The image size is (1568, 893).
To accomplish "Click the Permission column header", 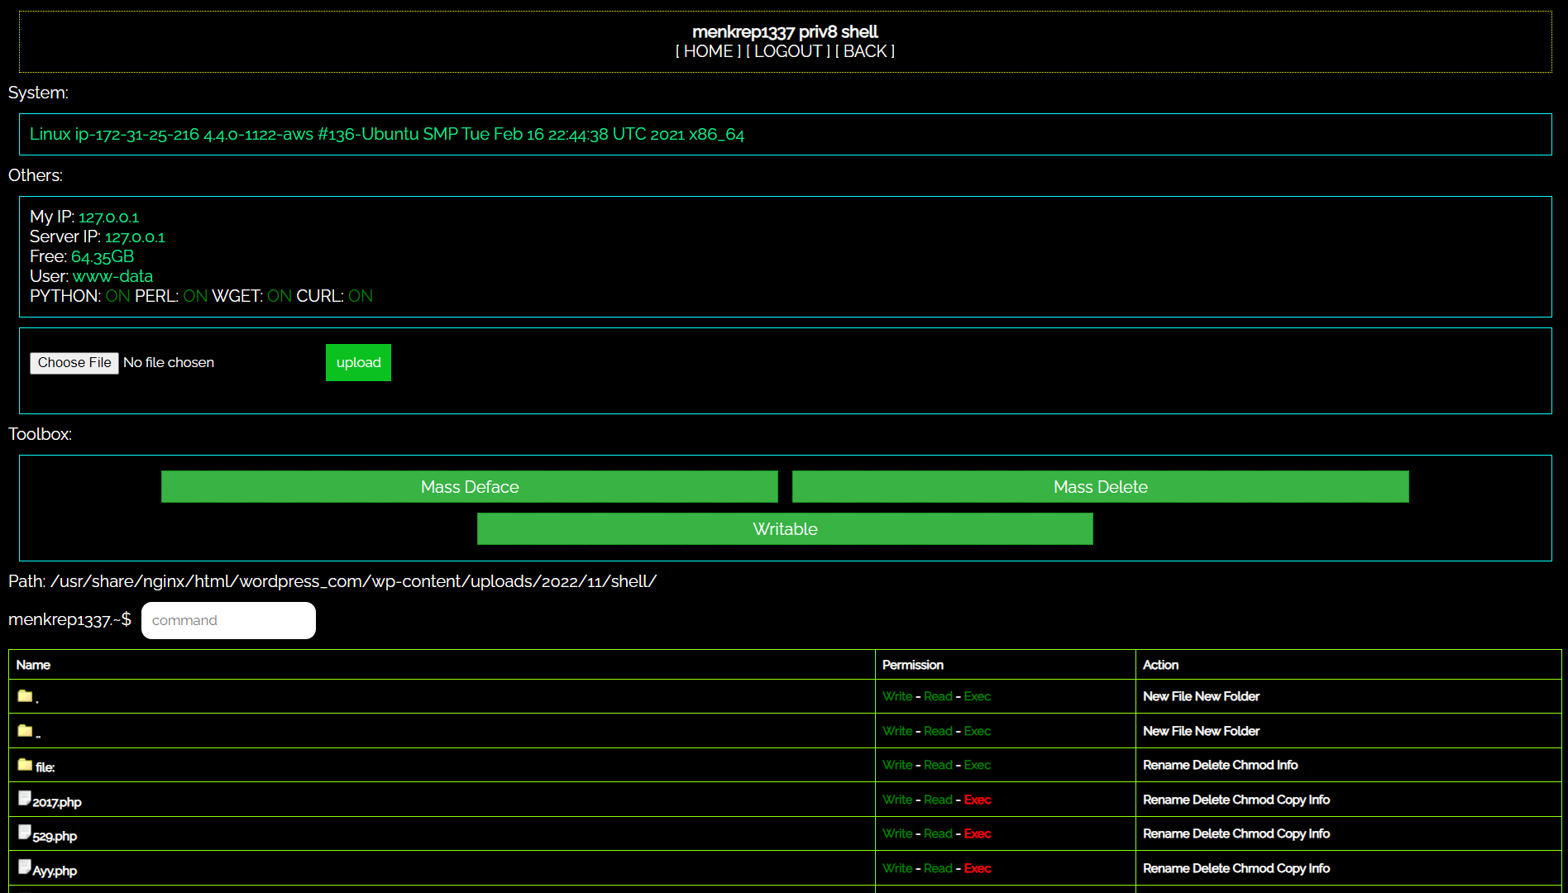I will pos(913,665).
